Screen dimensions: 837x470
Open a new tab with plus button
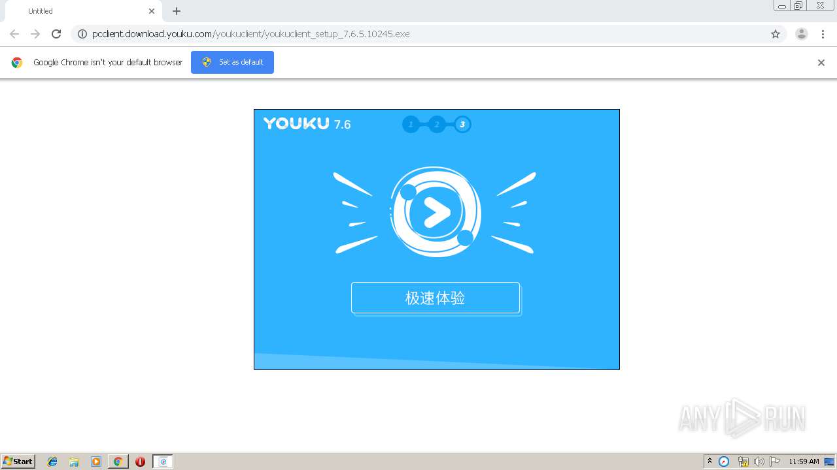[x=177, y=11]
